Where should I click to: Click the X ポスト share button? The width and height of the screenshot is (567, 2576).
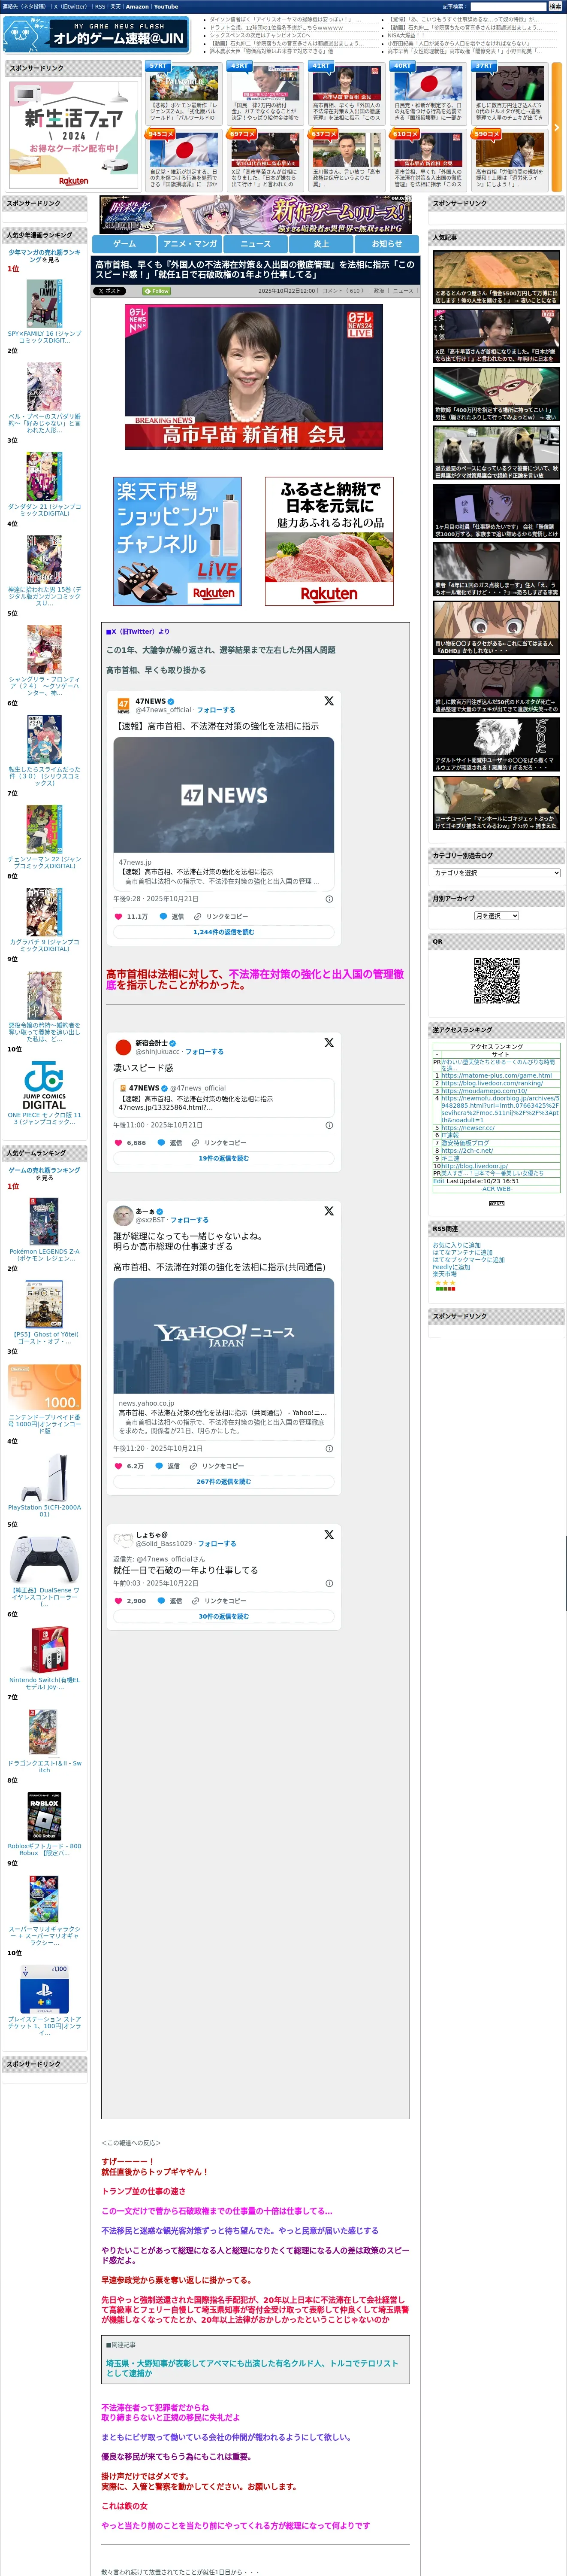point(110,291)
